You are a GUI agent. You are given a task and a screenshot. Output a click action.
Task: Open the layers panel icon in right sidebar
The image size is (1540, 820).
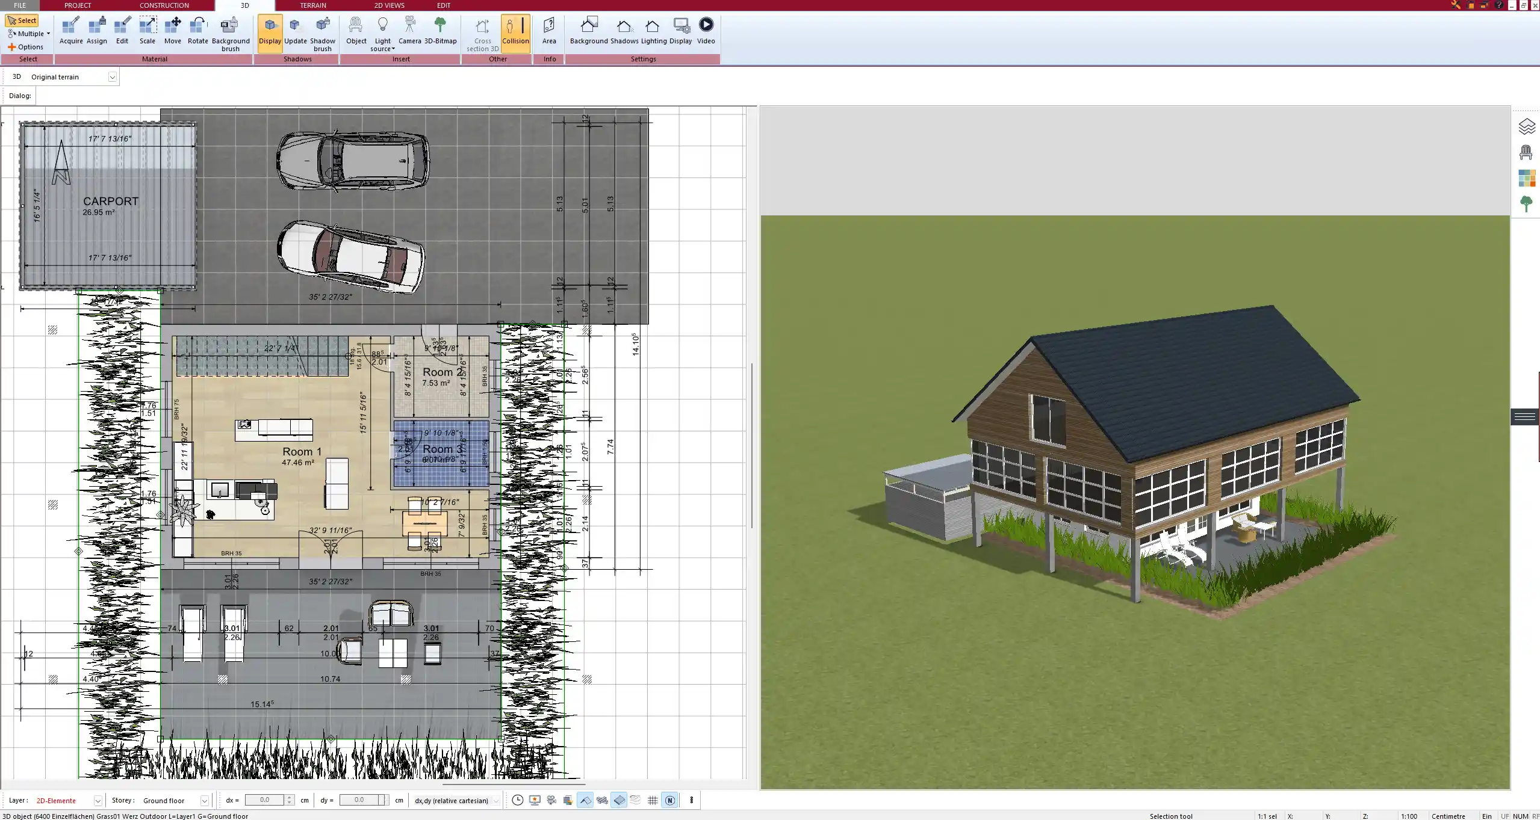(x=1526, y=126)
